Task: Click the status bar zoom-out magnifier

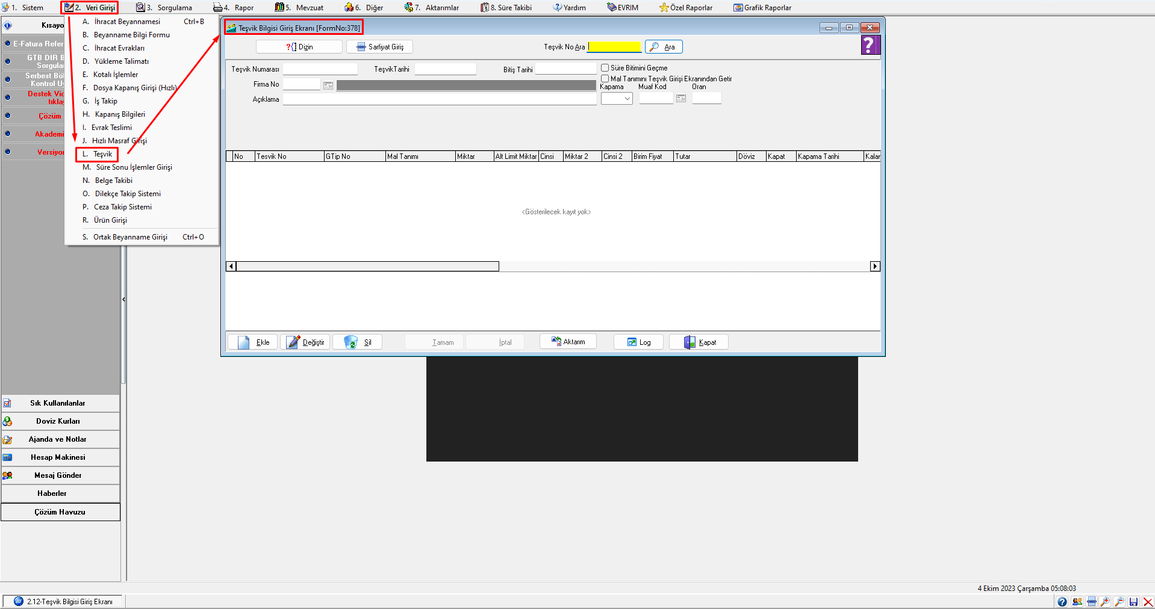Action: pos(1119,602)
